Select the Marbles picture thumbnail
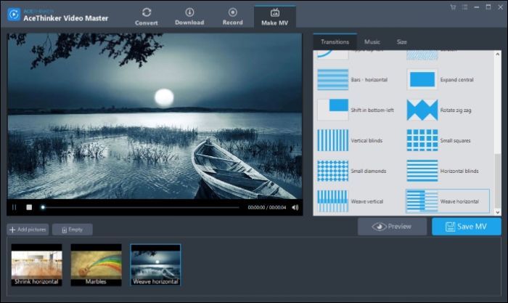This screenshot has height=303, width=508. pos(96,265)
